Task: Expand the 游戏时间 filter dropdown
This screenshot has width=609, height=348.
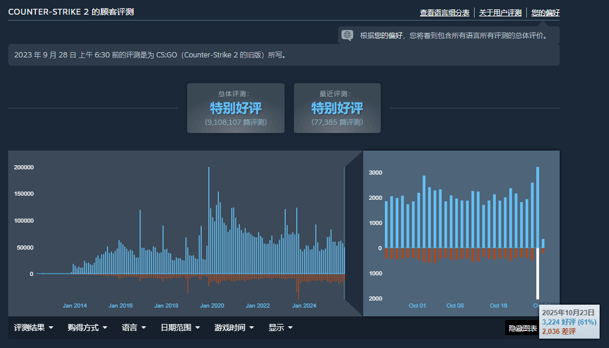Action: click(234, 327)
